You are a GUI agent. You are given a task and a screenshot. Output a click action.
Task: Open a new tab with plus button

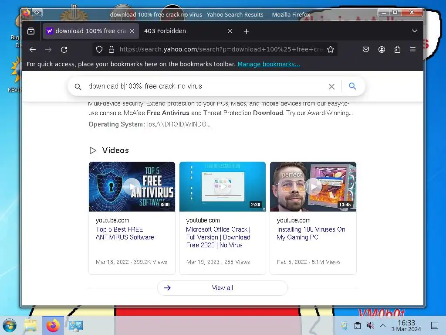[x=247, y=31]
